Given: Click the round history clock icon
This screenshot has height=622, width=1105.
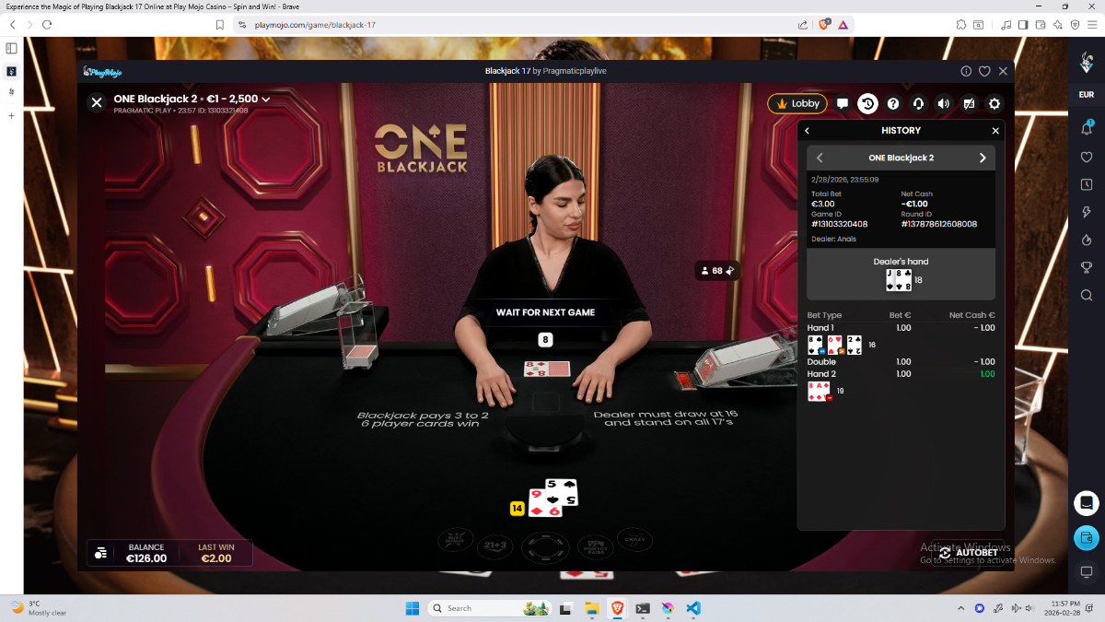Looking at the screenshot, I should point(867,104).
